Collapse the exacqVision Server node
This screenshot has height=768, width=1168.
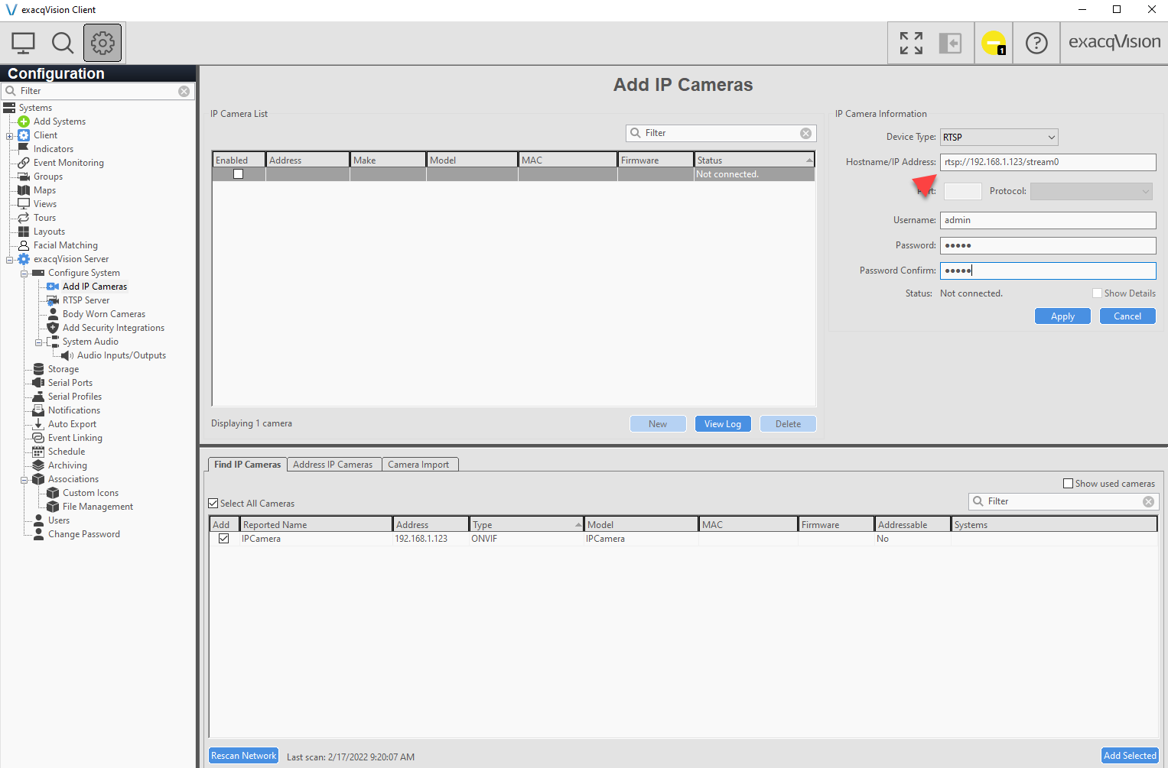click(9, 260)
